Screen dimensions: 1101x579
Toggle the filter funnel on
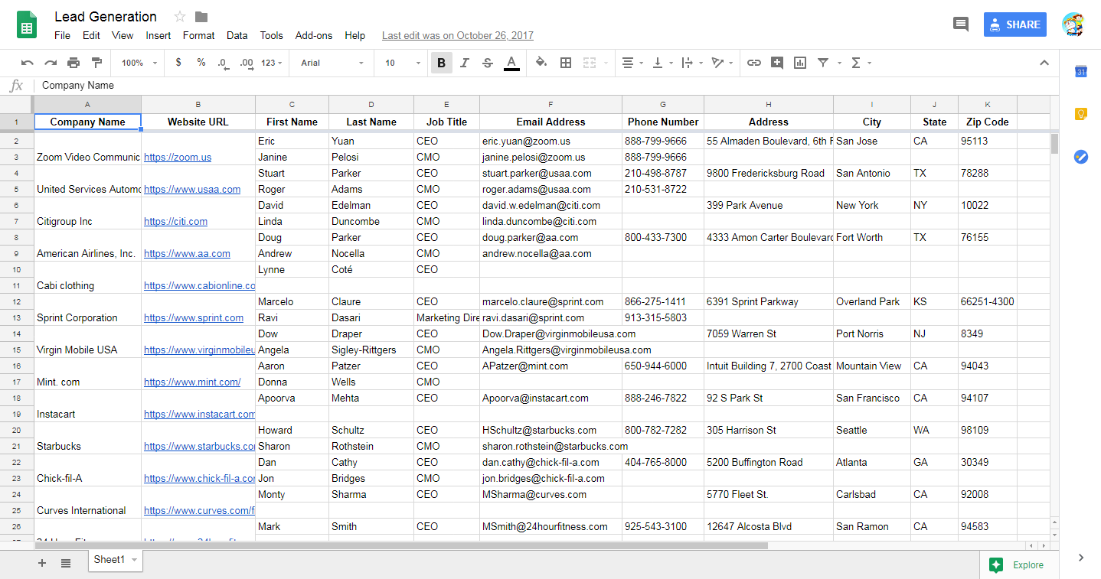pos(823,63)
